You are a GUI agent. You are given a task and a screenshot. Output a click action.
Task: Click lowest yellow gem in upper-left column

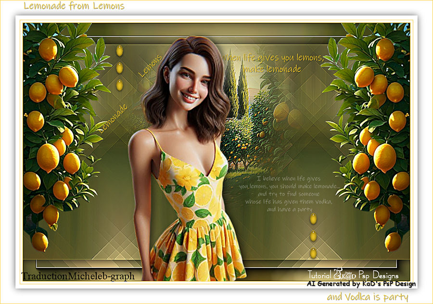click(119, 86)
